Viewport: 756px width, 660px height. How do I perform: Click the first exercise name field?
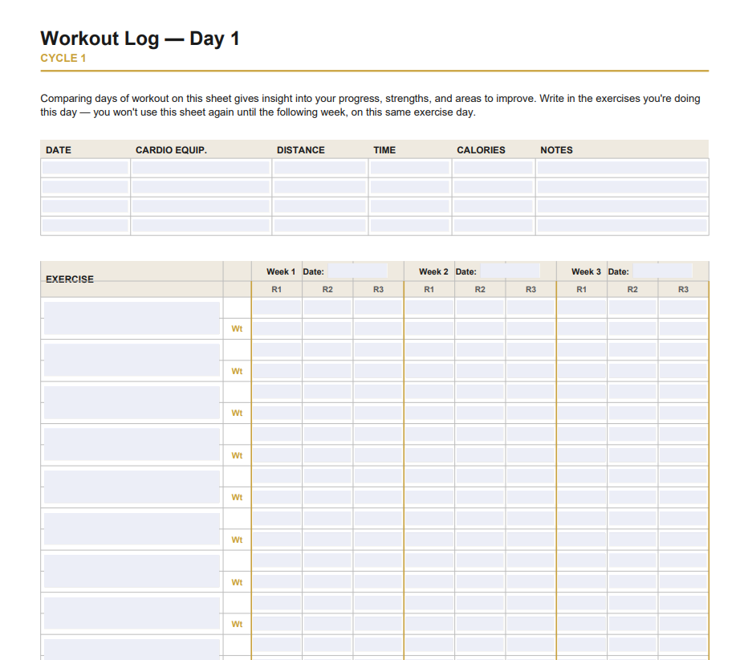click(132, 318)
